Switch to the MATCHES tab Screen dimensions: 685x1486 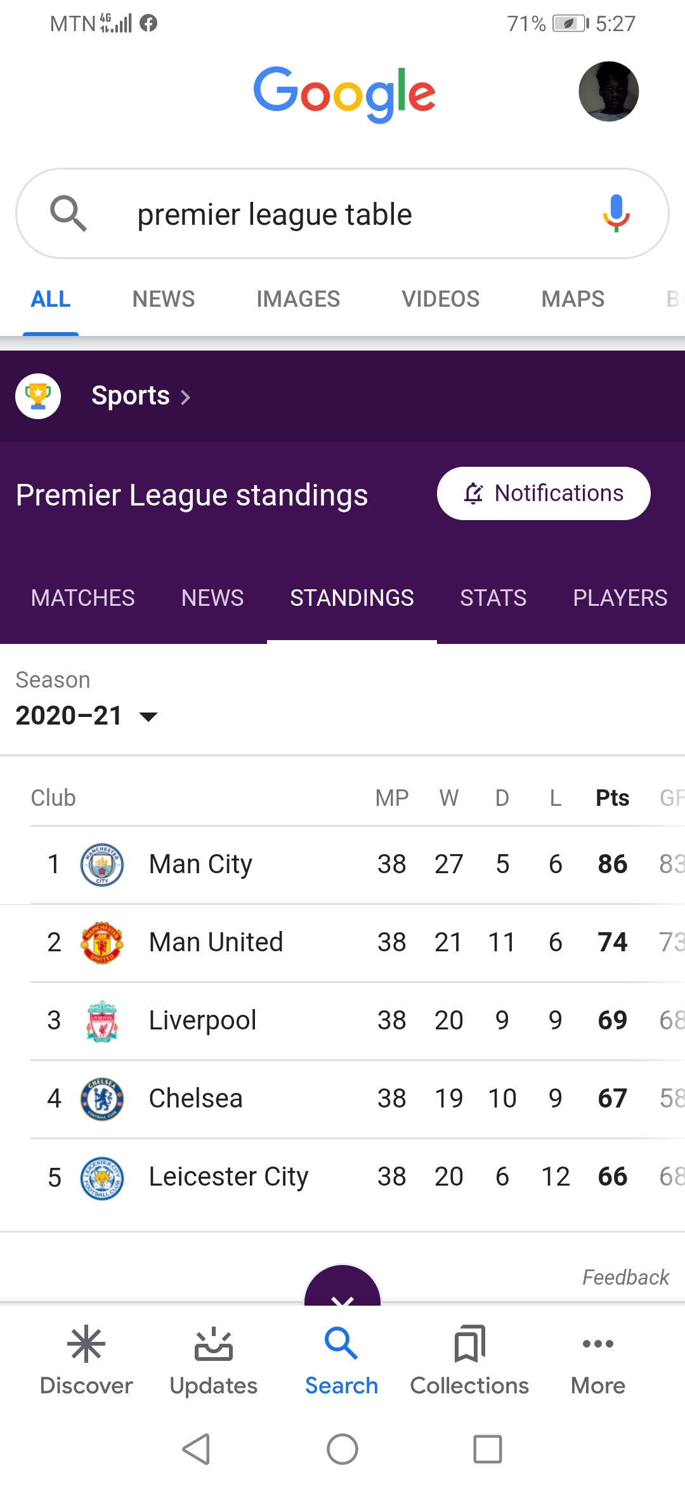tap(83, 598)
